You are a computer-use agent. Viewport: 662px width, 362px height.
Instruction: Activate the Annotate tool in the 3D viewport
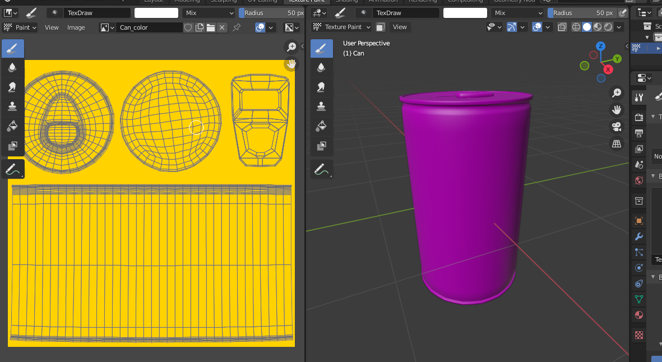pyautogui.click(x=321, y=169)
